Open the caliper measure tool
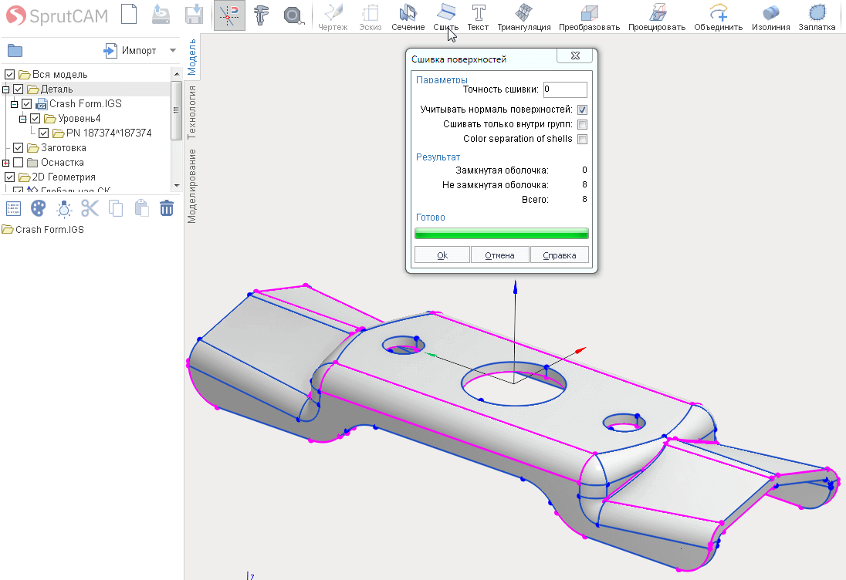The image size is (846, 580). pyautogui.click(x=261, y=15)
